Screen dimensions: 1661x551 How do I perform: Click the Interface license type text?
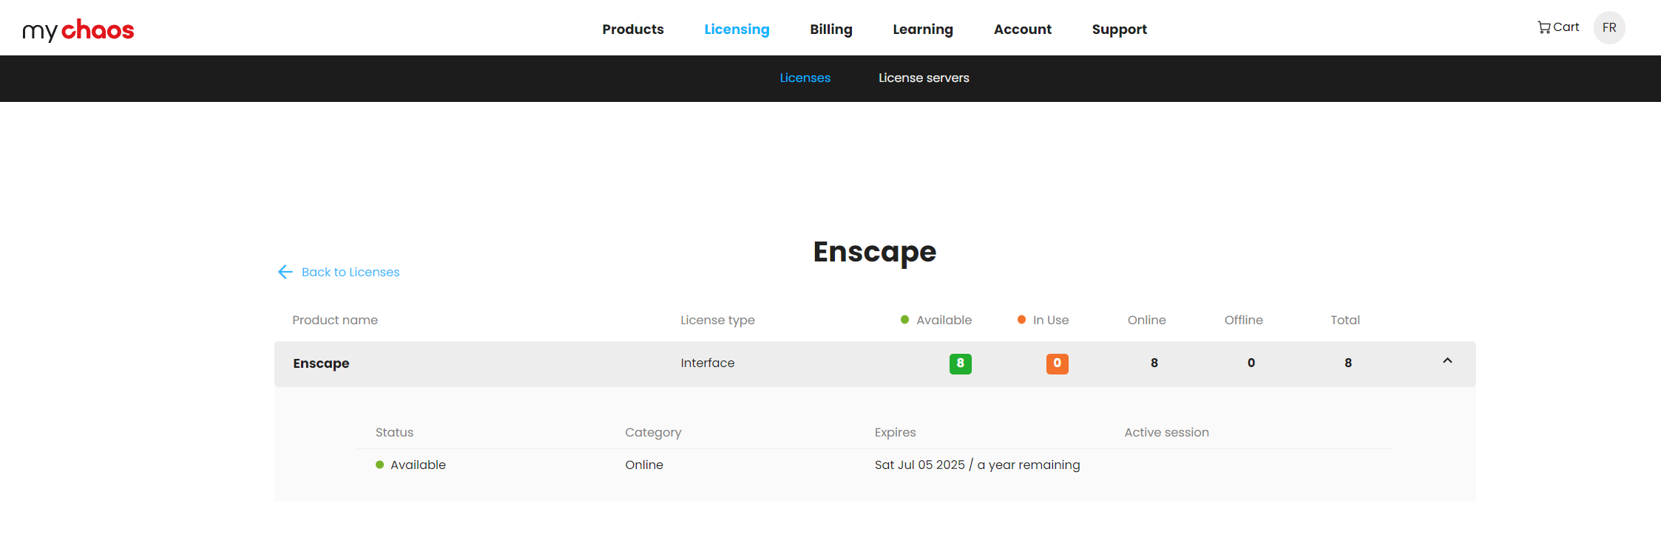(708, 363)
